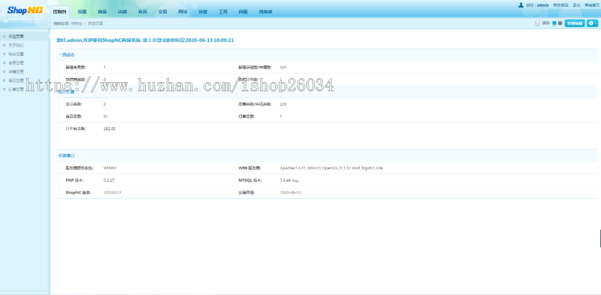The height and width of the screenshot is (295, 601).
Task: Switch to the 闲置 tab
Action: (243, 12)
